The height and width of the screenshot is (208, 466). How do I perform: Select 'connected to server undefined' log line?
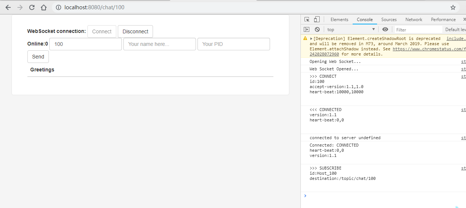pos(345,138)
